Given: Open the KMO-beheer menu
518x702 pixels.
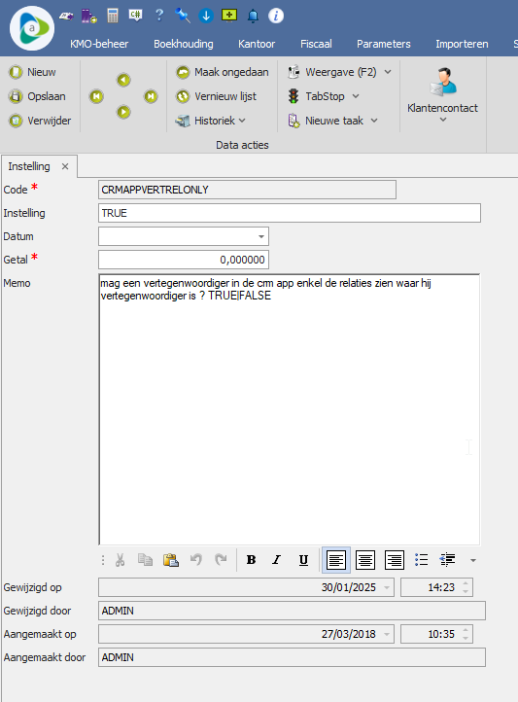Looking at the screenshot, I should (x=99, y=44).
